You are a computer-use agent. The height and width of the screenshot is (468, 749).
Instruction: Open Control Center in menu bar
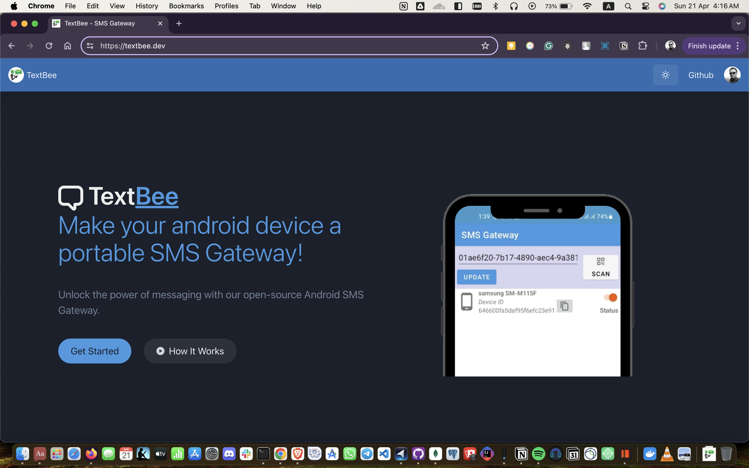pyautogui.click(x=645, y=6)
